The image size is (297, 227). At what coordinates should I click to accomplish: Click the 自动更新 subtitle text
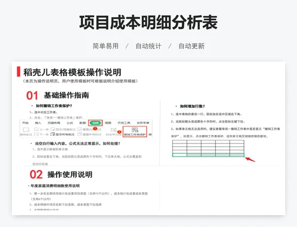point(191,46)
